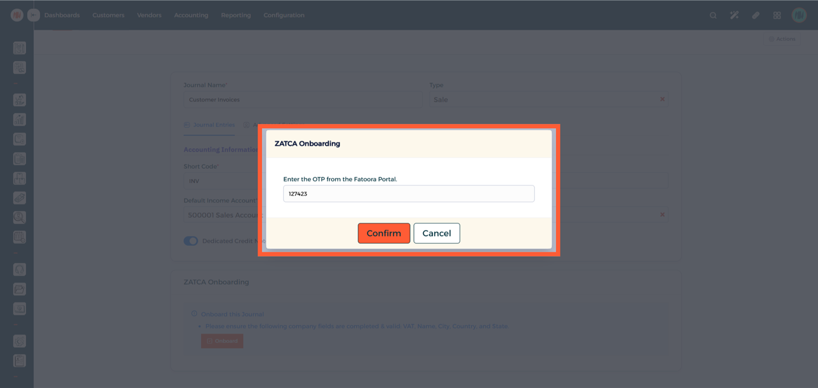
Task: Open the Configuration menu
Action: tap(284, 15)
